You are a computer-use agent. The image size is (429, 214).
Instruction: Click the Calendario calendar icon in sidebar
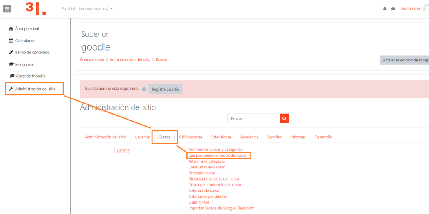point(11,41)
